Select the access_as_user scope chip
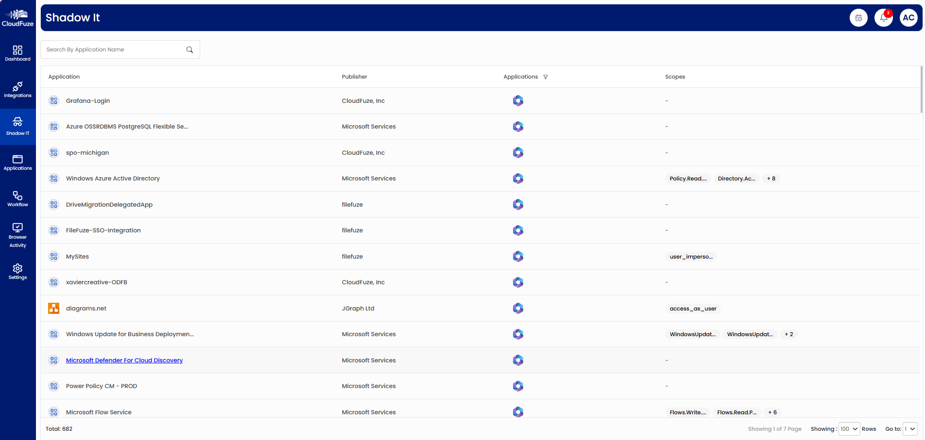Viewport: 925px width, 440px height. [693, 308]
